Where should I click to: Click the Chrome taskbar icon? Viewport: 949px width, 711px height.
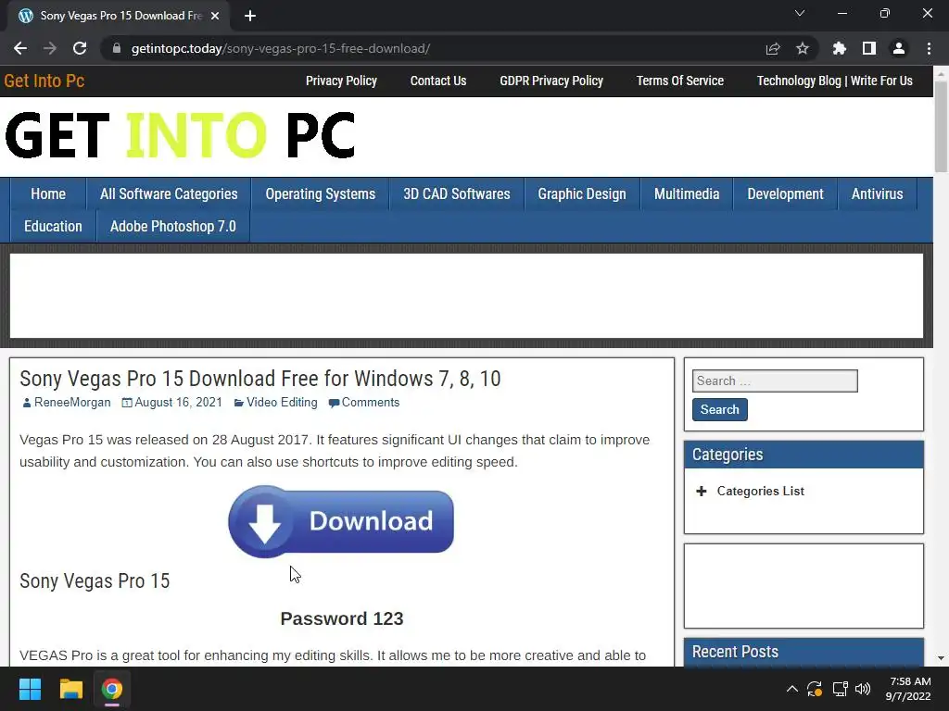[112, 689]
